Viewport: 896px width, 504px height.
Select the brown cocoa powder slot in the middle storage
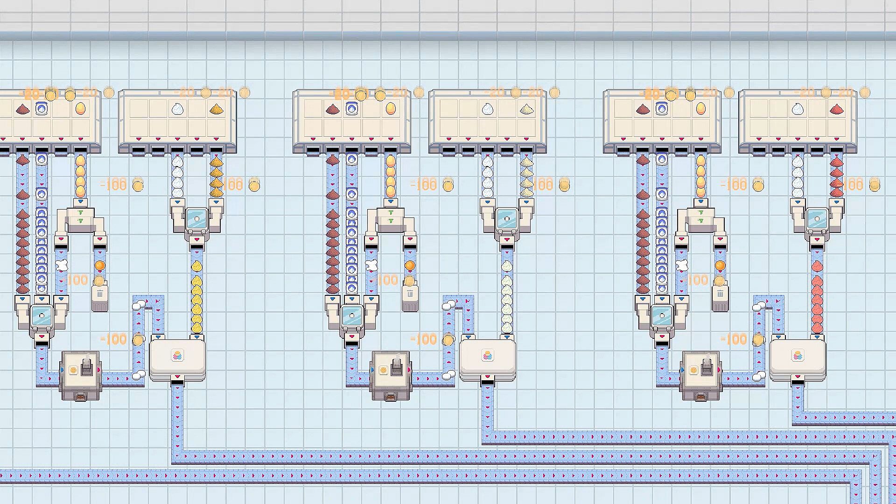click(x=332, y=109)
